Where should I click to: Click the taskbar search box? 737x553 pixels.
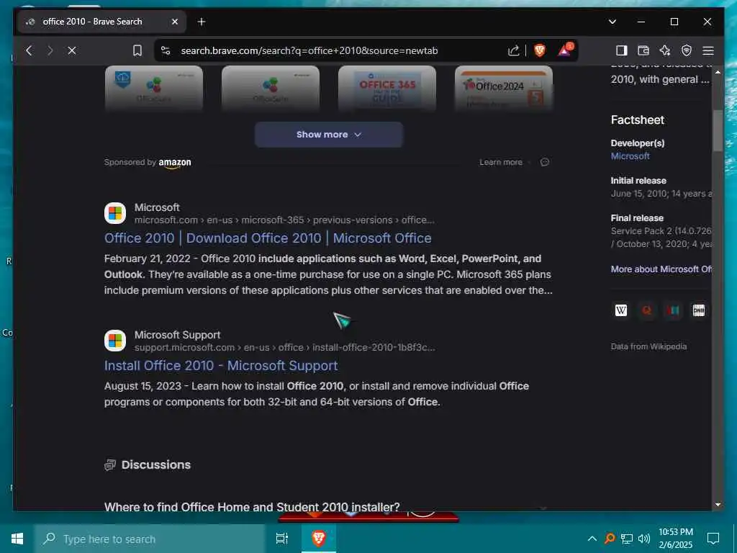coord(150,539)
